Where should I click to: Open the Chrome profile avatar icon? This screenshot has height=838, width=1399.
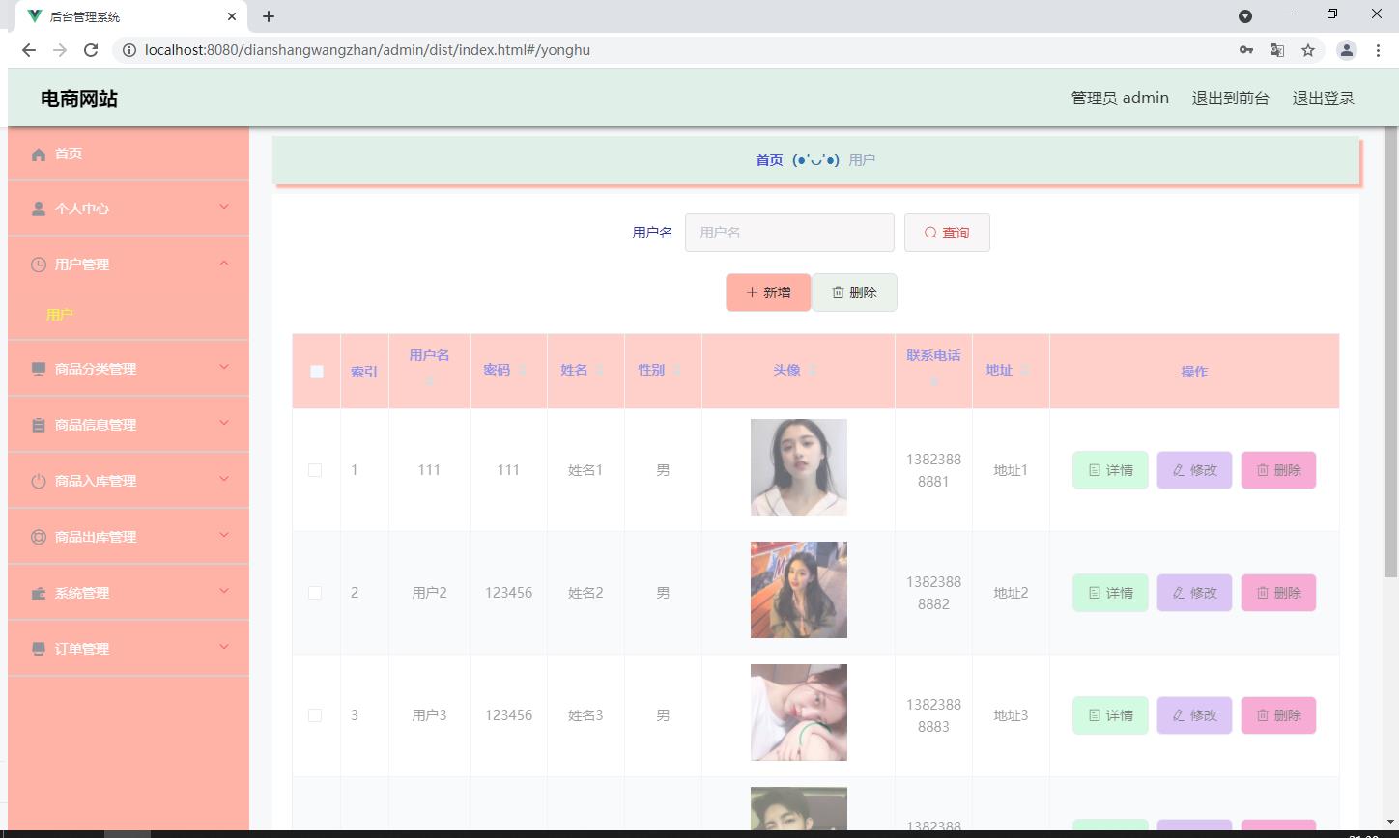(1347, 50)
